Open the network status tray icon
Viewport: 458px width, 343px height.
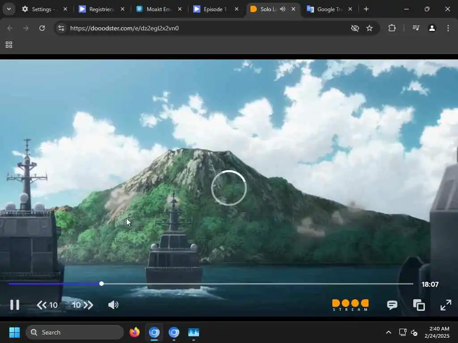[403, 332]
